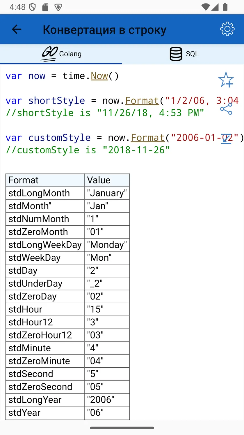Add snippet to favorites star icon

point(226,79)
